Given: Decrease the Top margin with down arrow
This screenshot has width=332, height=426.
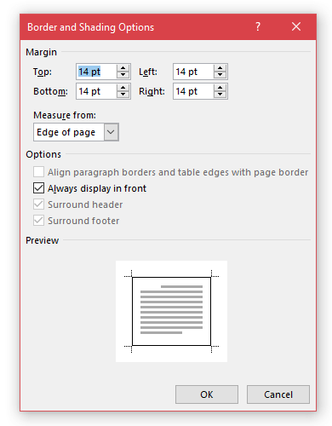Looking at the screenshot, I should (x=123, y=75).
